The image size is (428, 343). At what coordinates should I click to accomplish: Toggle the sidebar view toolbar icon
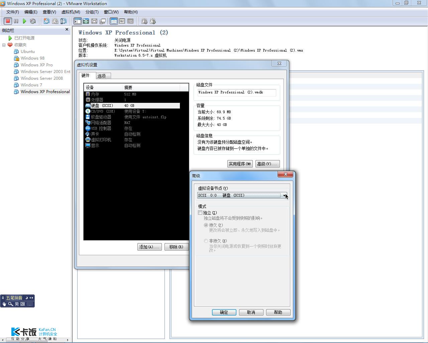(78, 21)
